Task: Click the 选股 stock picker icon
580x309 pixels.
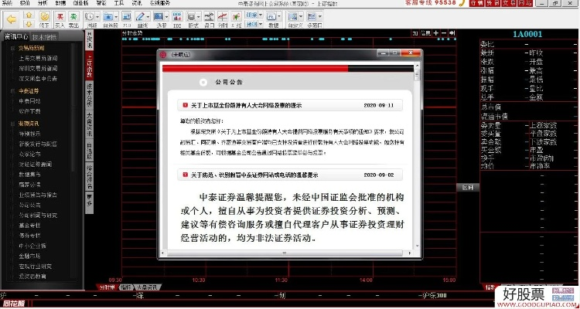Action: [159, 17]
